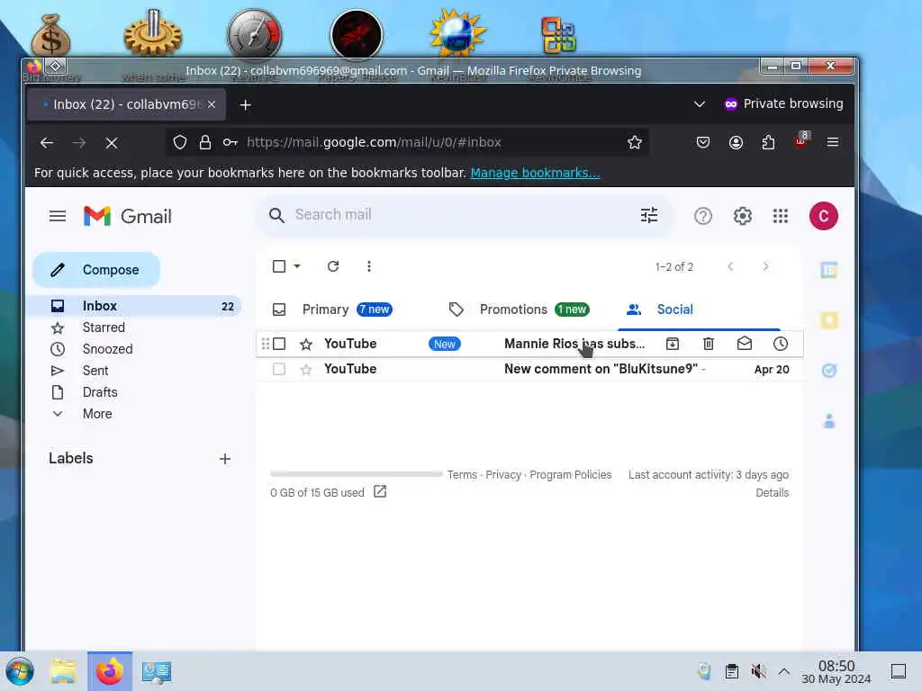Image resolution: width=922 pixels, height=691 pixels.
Task: Click the storage usage progress bar
Action: [x=357, y=473]
